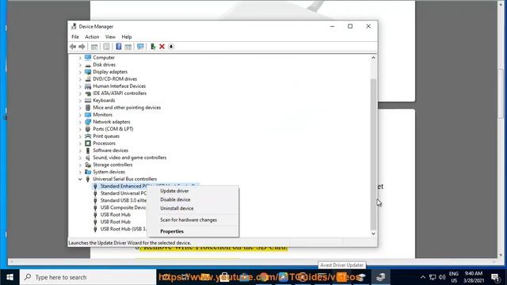Click the Back arrow in Device Manager toolbar
Image resolution: width=507 pixels, height=285 pixels.
[x=73, y=47]
